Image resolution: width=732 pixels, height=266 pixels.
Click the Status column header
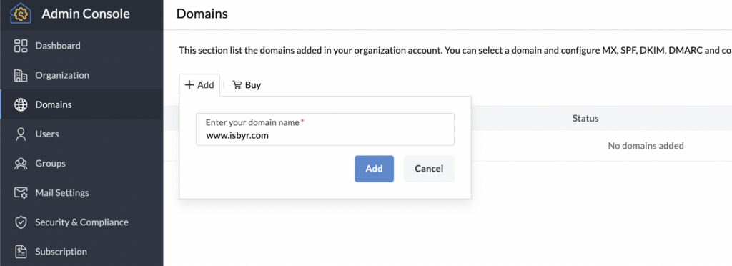click(x=585, y=119)
